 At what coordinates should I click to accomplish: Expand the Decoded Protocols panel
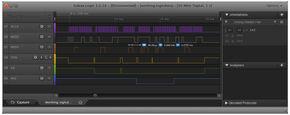tap(227, 103)
